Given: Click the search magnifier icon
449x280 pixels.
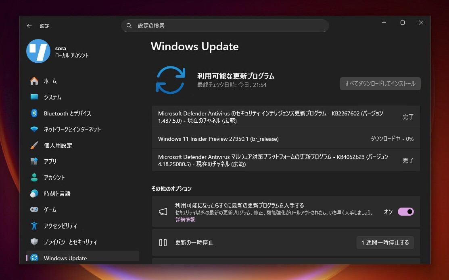Looking at the screenshot, I should 129,26.
